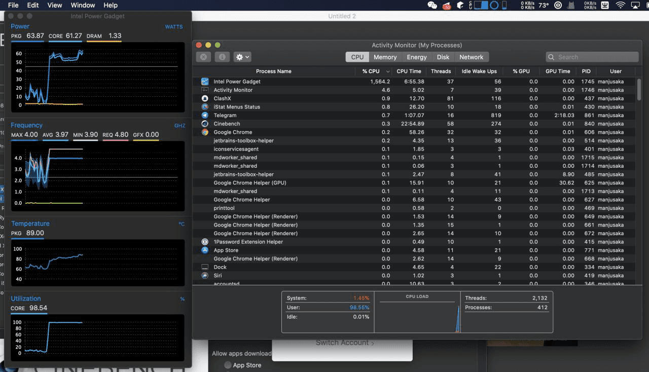
Task: Click the Temperature graph in Intel Power Gadget
Action: click(x=97, y=263)
